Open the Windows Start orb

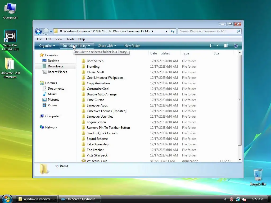pyautogui.click(x=7, y=199)
